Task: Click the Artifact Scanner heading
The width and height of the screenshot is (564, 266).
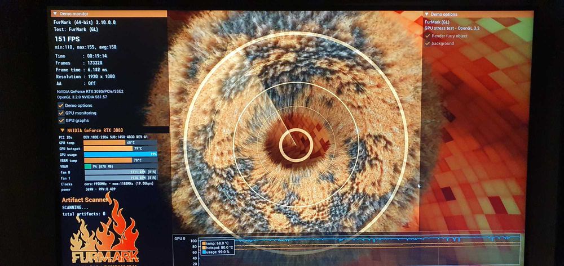Action: tap(85, 200)
